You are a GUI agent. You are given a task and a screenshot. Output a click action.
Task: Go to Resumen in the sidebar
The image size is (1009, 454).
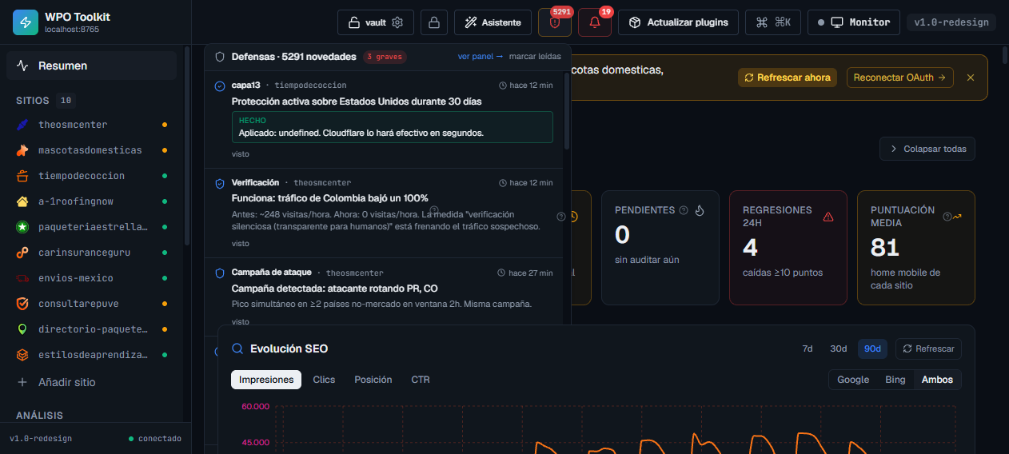coord(91,66)
